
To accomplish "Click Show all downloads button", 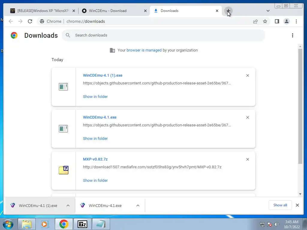I will coord(280,205).
